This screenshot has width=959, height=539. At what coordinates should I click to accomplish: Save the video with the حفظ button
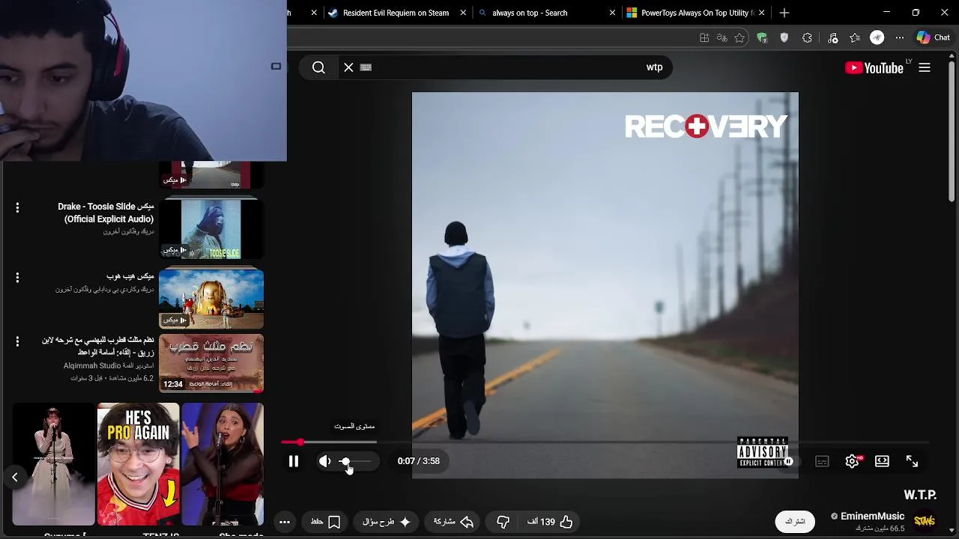coord(325,522)
